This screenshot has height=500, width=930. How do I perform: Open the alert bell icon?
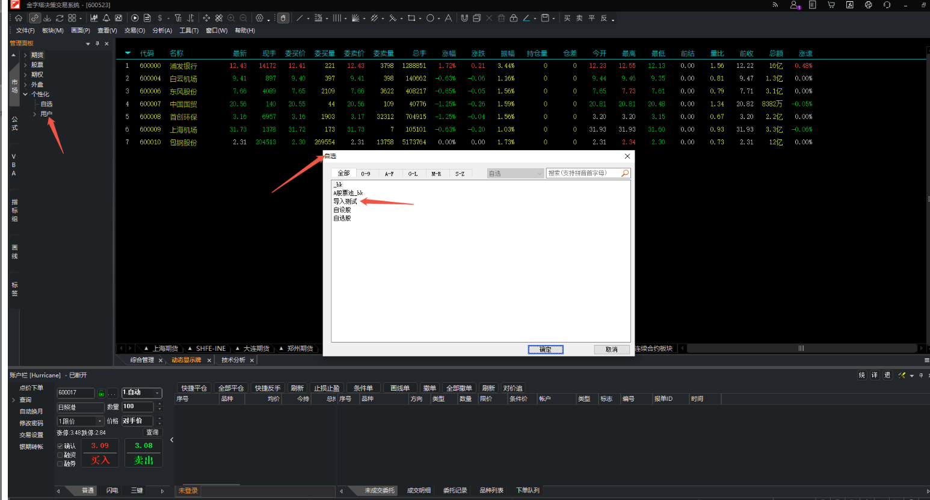click(106, 18)
